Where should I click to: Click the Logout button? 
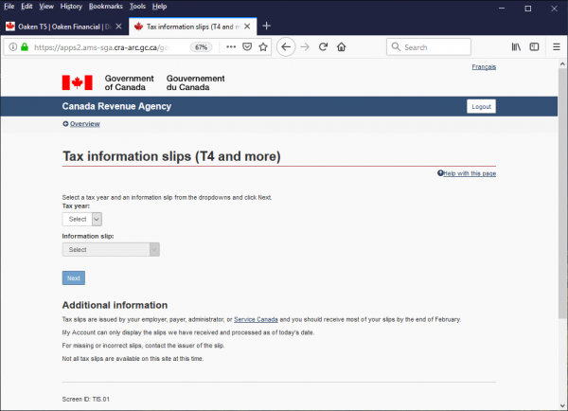[481, 106]
